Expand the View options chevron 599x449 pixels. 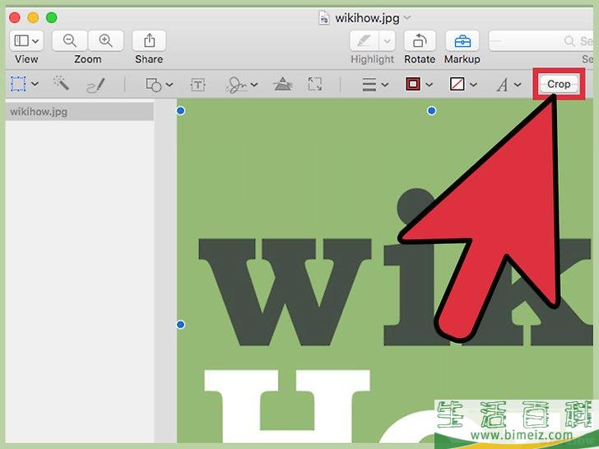point(35,41)
